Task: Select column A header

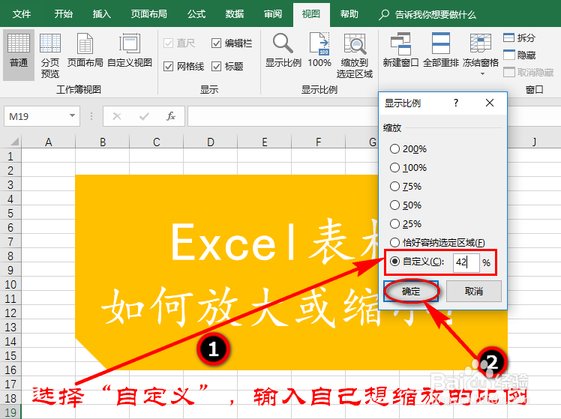Action: (48, 142)
